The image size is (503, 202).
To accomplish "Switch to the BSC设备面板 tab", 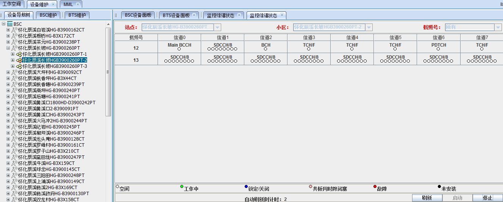I will (138, 15).
